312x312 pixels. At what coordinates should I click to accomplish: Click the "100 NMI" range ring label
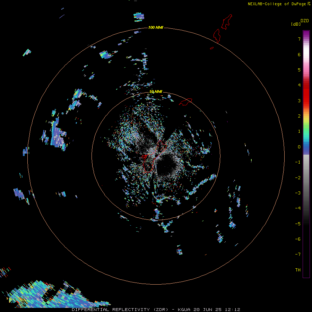click(x=156, y=27)
